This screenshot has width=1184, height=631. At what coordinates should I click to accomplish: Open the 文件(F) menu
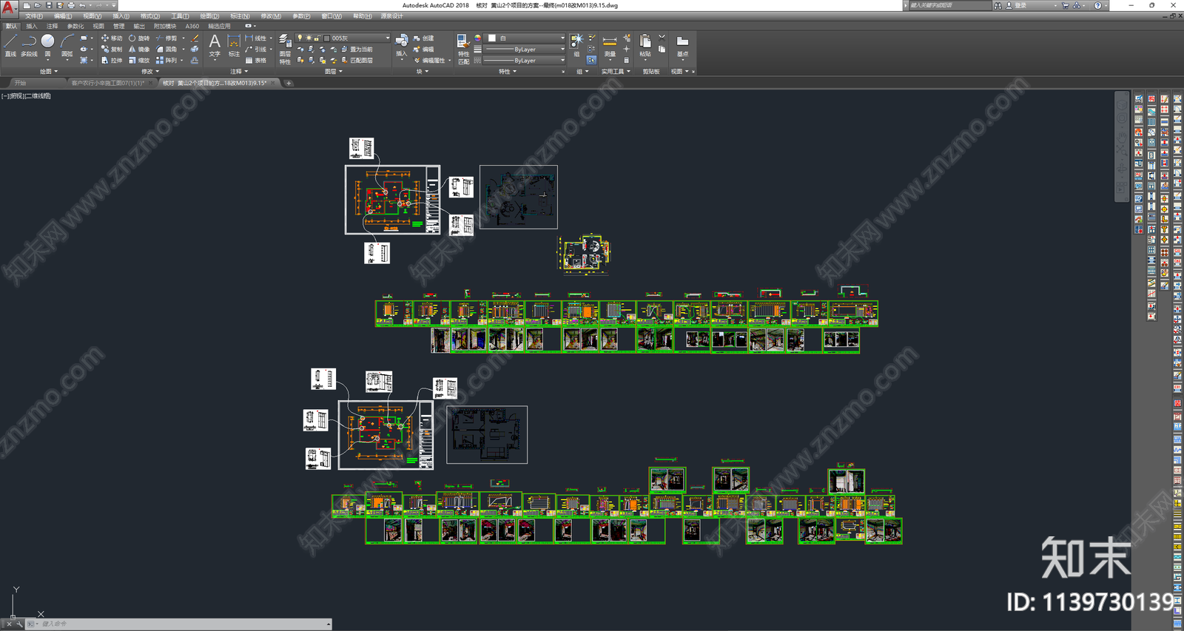[x=34, y=16]
